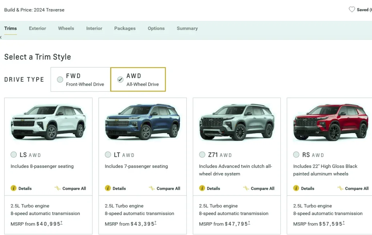
Task: Click the LS price footnote marker after $40,995
Action: [61, 222]
